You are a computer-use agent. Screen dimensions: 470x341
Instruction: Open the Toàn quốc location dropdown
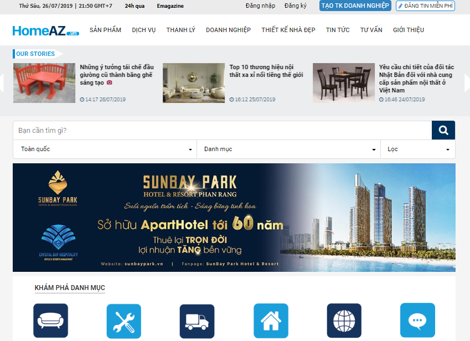point(105,149)
